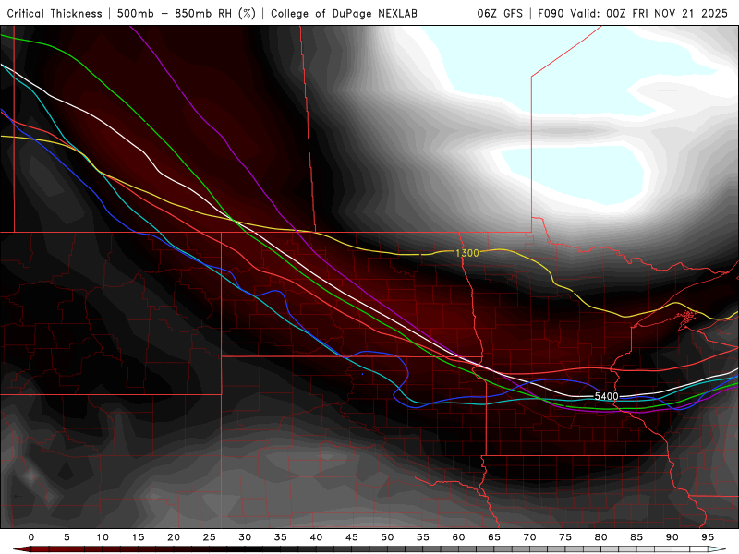Click the "65" colorbar tick label
Viewport: 739px width, 554px height.
pos(494,537)
